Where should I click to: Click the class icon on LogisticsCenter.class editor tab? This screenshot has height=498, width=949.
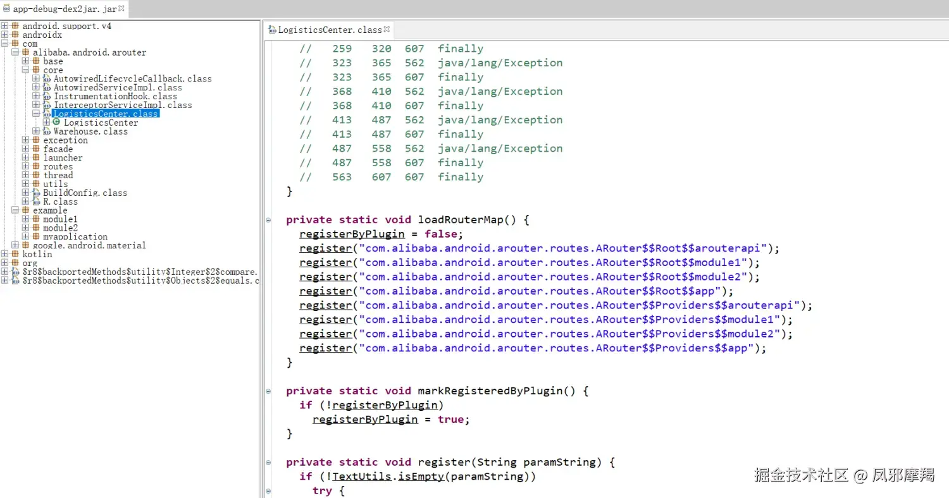coord(273,30)
